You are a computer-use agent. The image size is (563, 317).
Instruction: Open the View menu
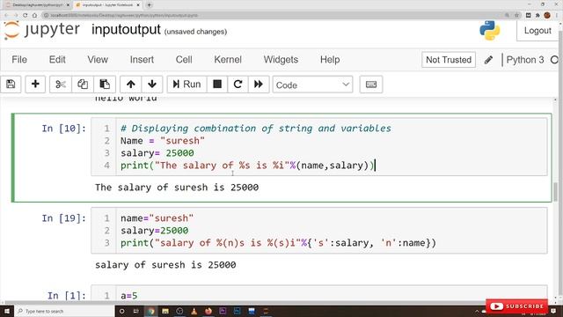coord(98,60)
